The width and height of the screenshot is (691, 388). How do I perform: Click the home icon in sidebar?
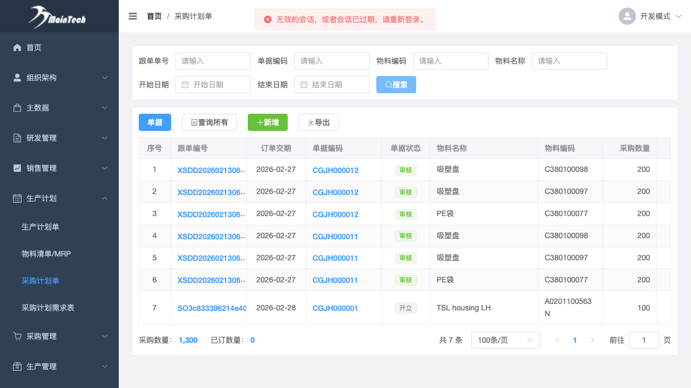pyautogui.click(x=17, y=47)
